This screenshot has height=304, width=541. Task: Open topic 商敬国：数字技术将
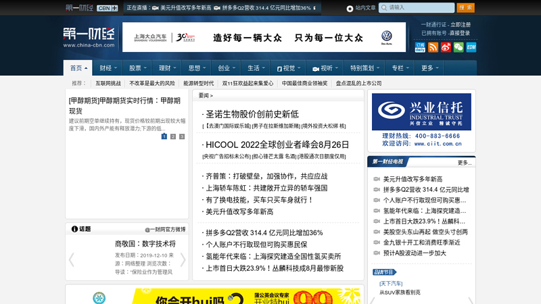(145, 244)
